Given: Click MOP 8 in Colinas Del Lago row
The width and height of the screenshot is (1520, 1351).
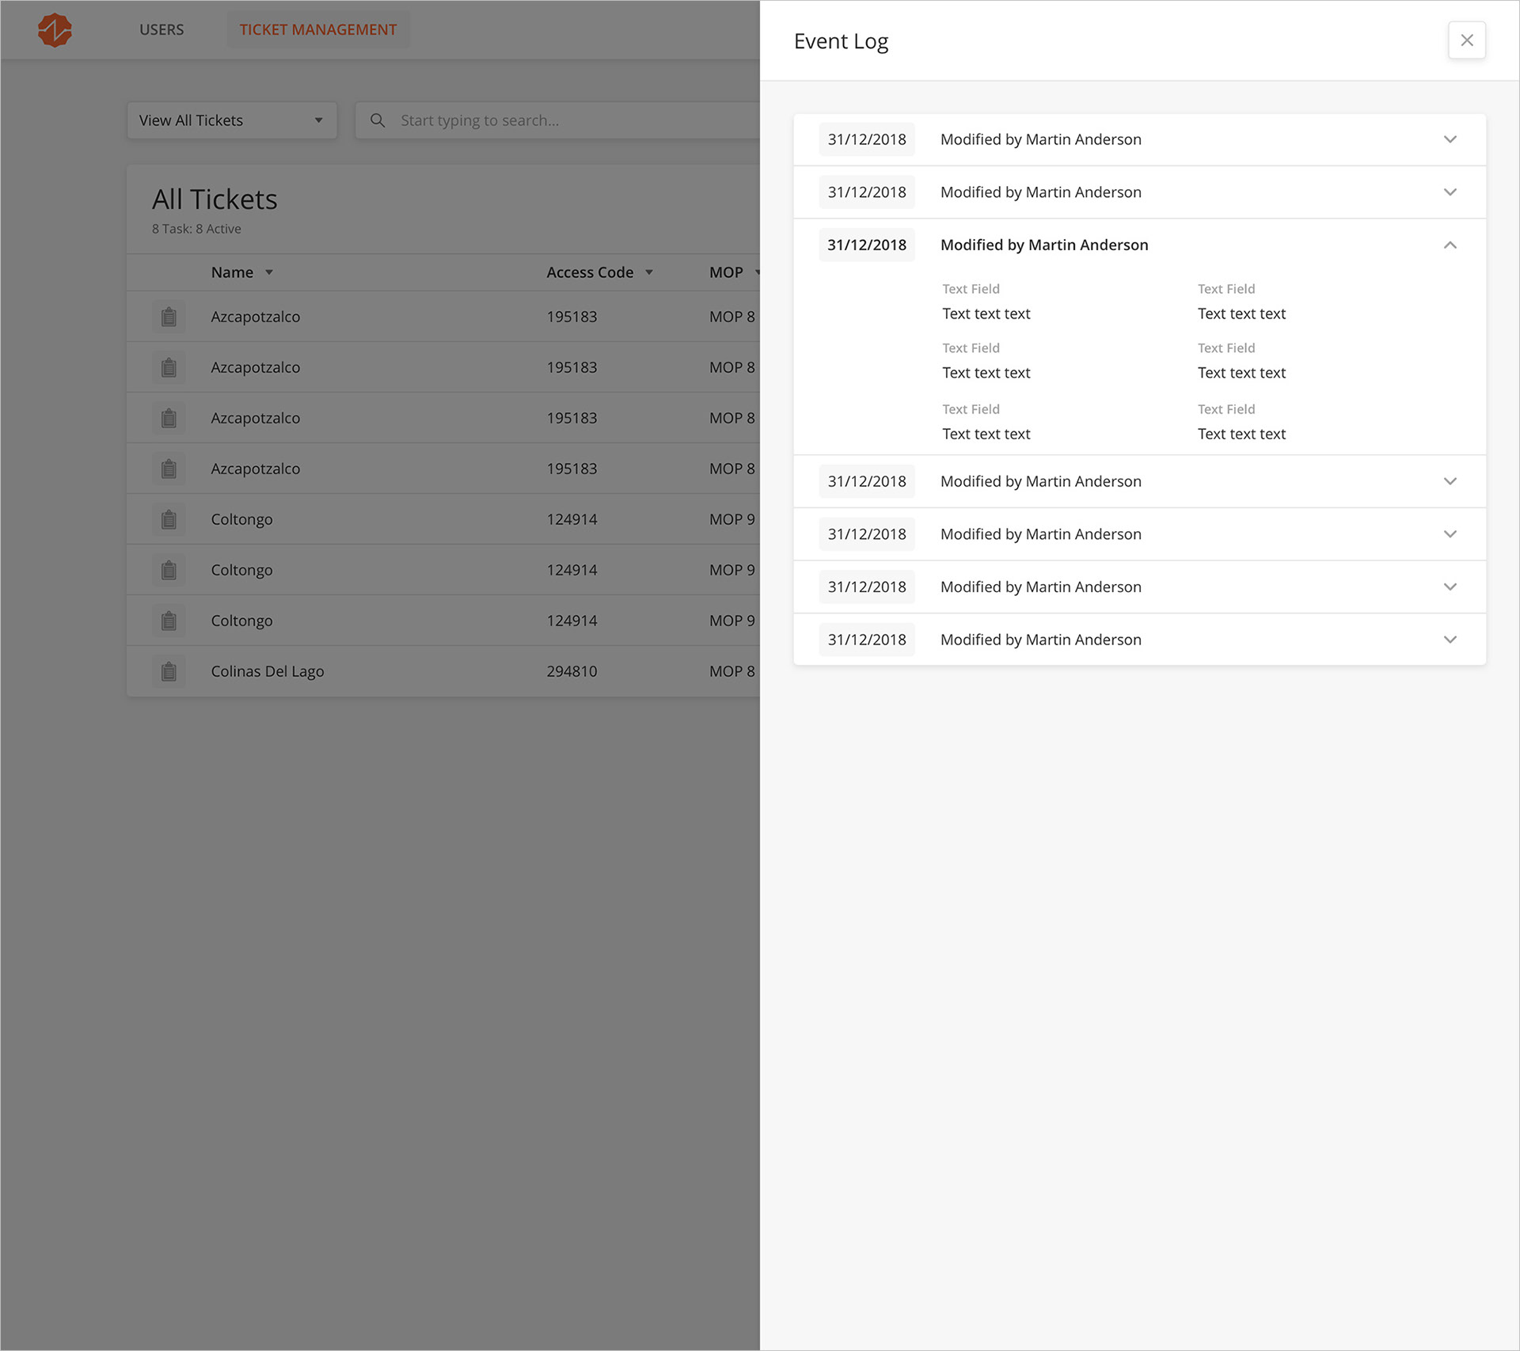Looking at the screenshot, I should pos(732,671).
